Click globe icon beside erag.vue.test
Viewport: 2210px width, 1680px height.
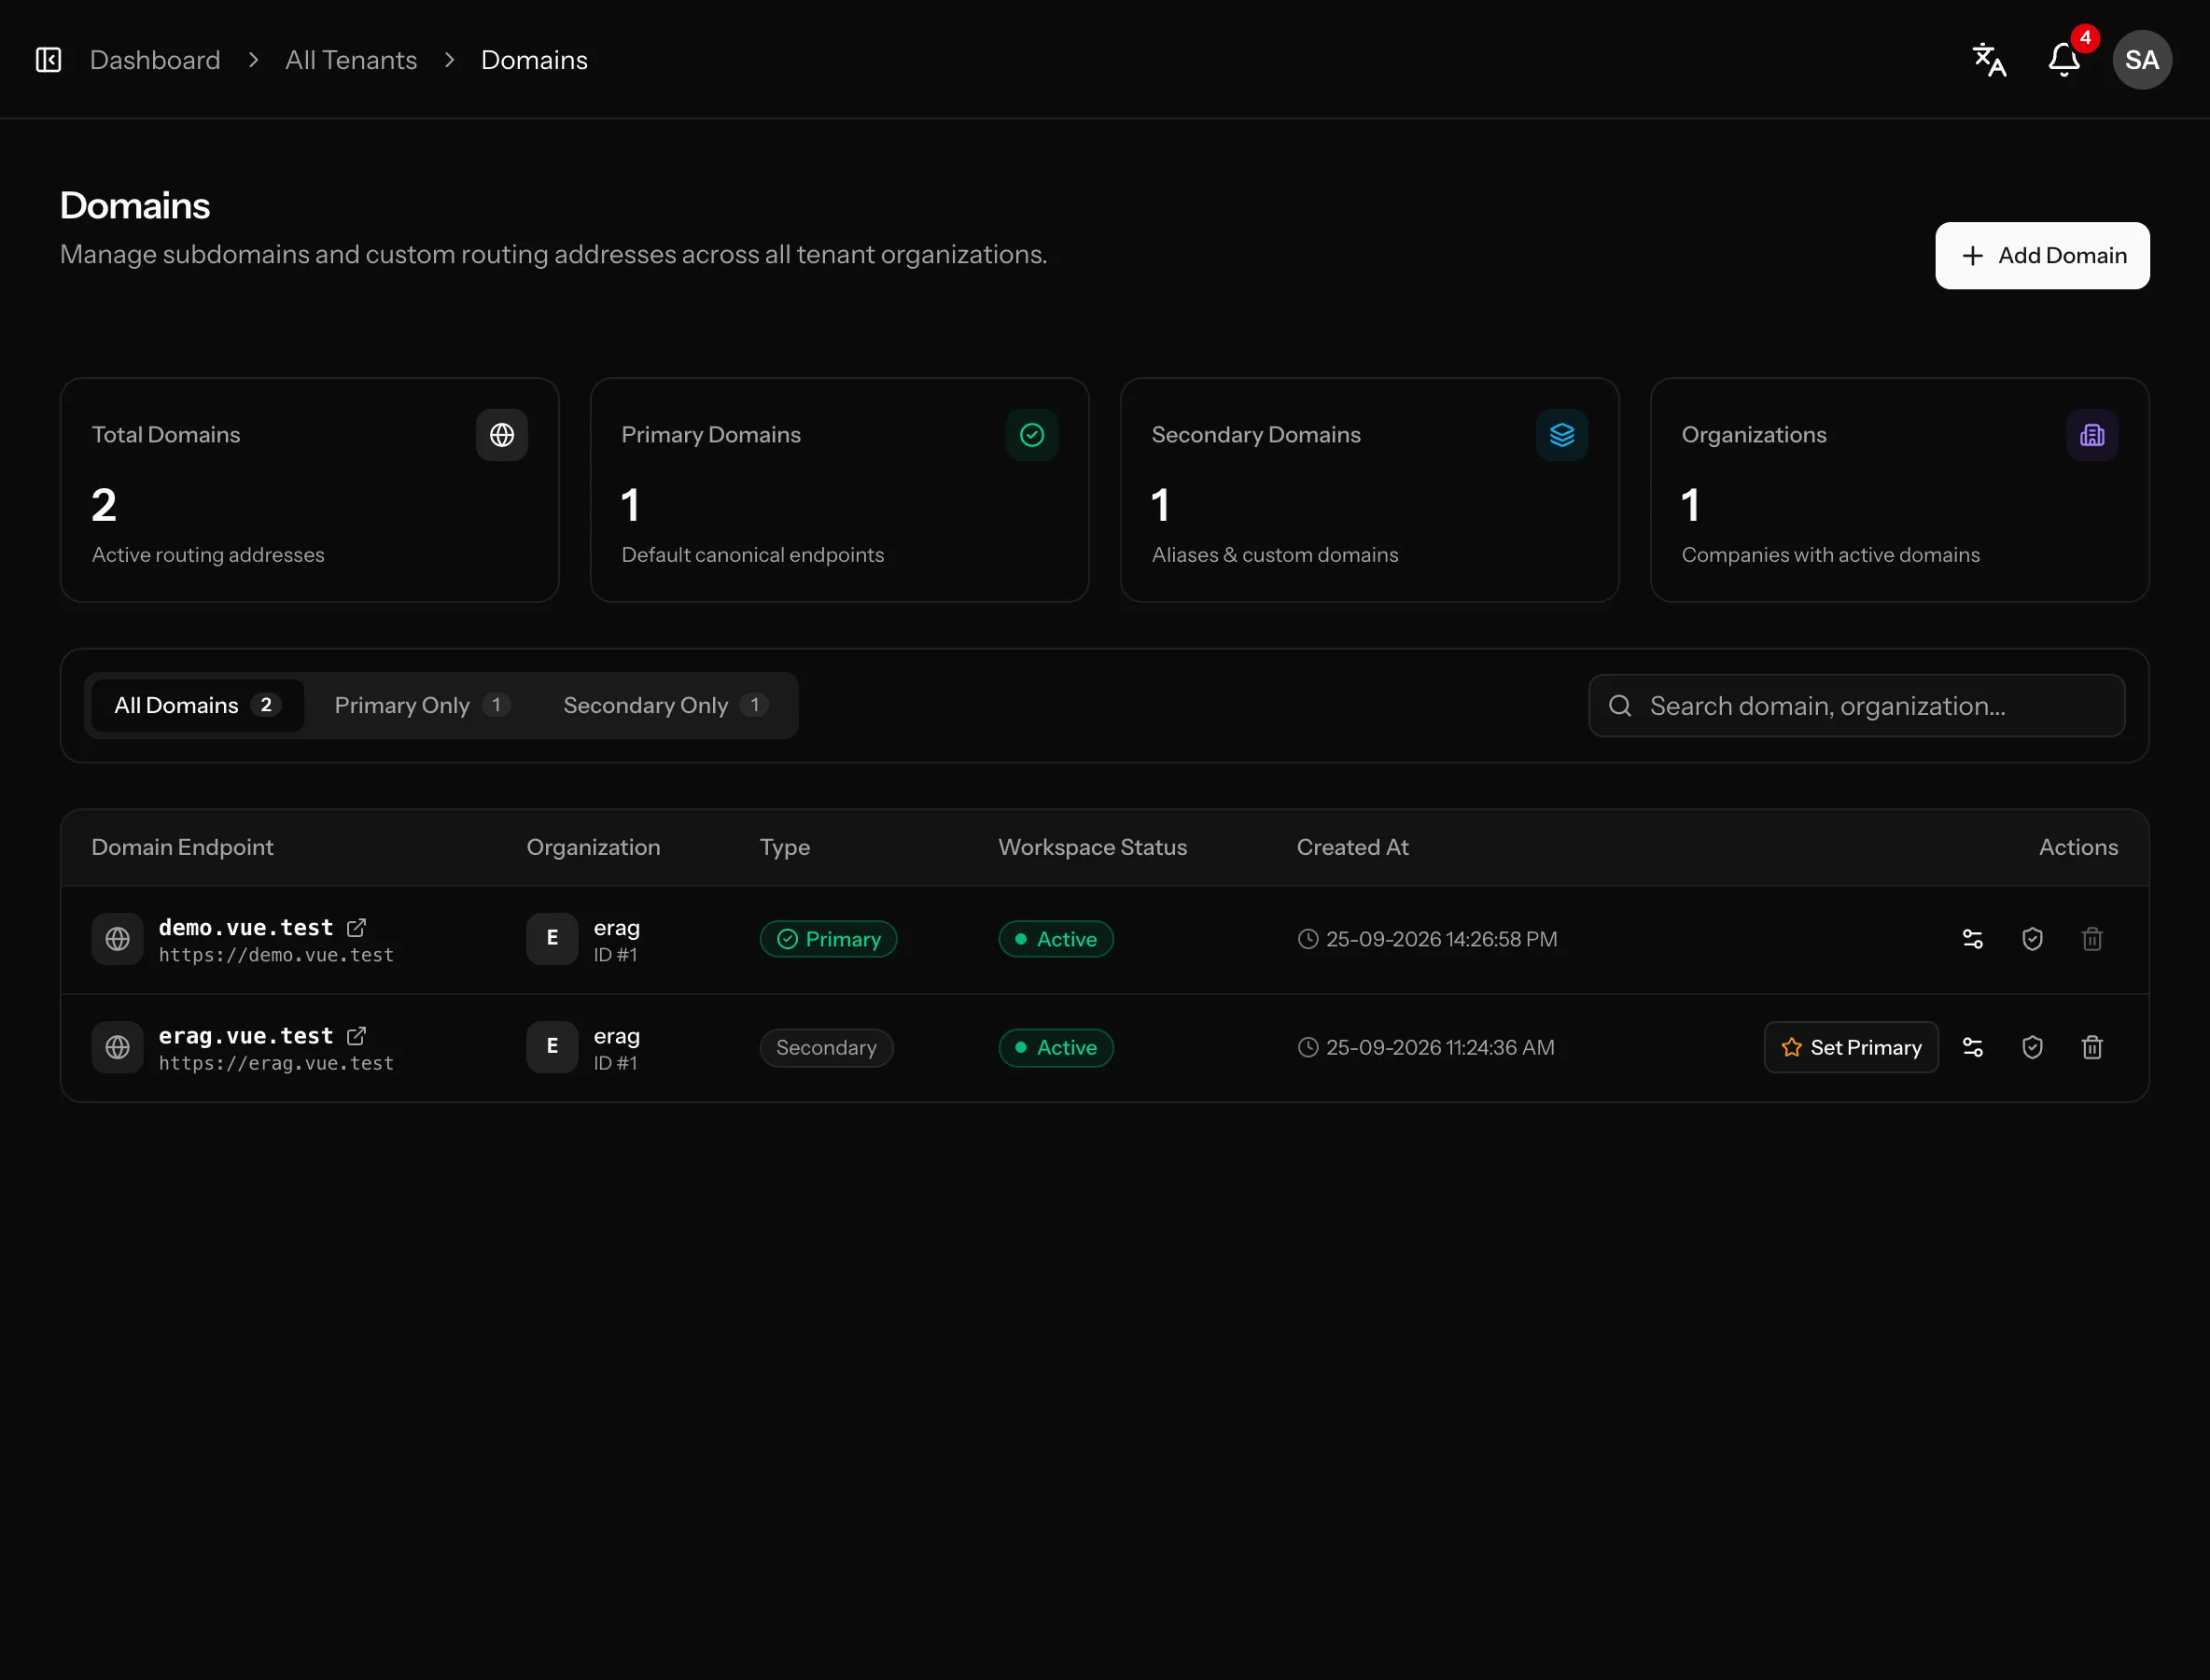point(118,1047)
